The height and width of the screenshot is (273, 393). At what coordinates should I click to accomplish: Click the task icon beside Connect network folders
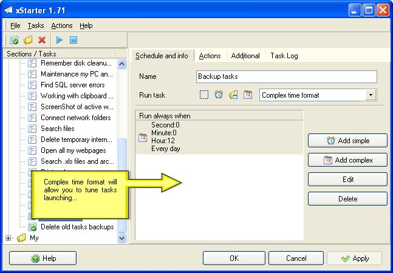[32, 118]
